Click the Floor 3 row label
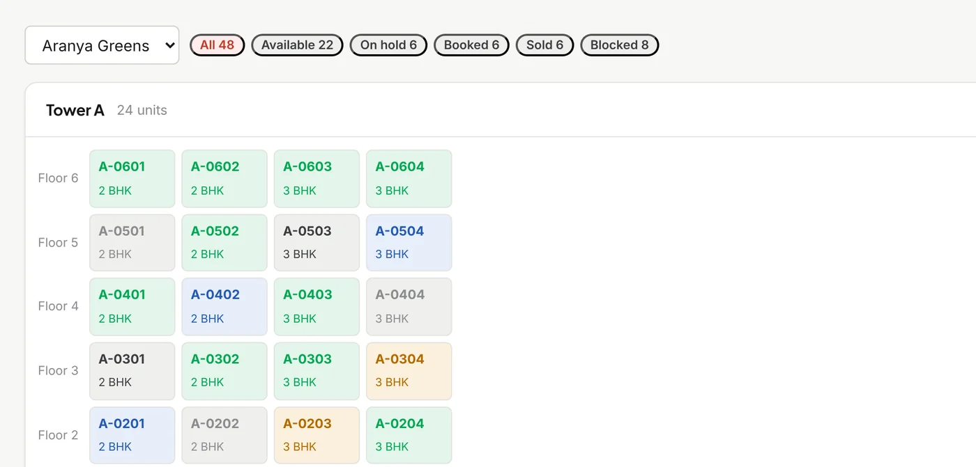This screenshot has width=976, height=467. pos(58,371)
